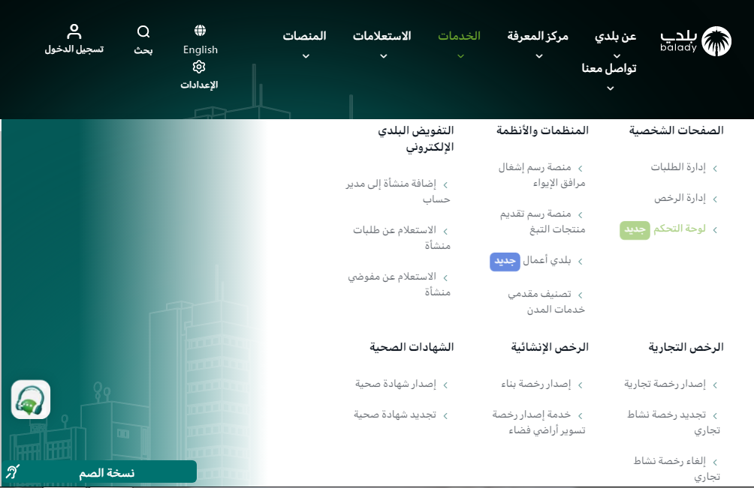Click the chevron beside تجديد شهادة صحية
This screenshot has height=488, width=754.
[445, 416]
